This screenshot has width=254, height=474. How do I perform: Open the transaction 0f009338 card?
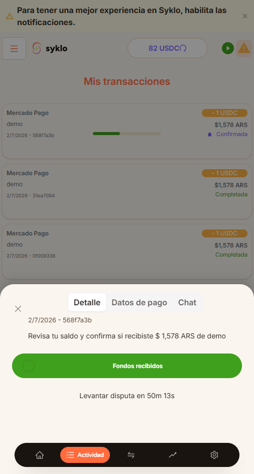(x=127, y=252)
